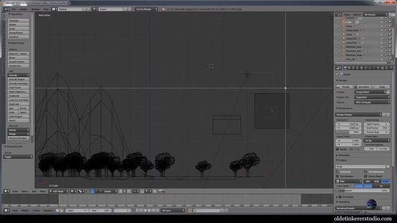Toggle visibility eye of Mountain_base
The width and height of the screenshot is (397, 223).
(x=381, y=47)
